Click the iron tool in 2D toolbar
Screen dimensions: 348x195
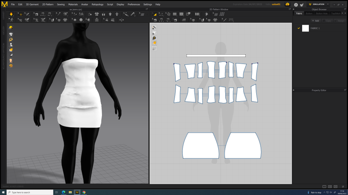click(184, 20)
